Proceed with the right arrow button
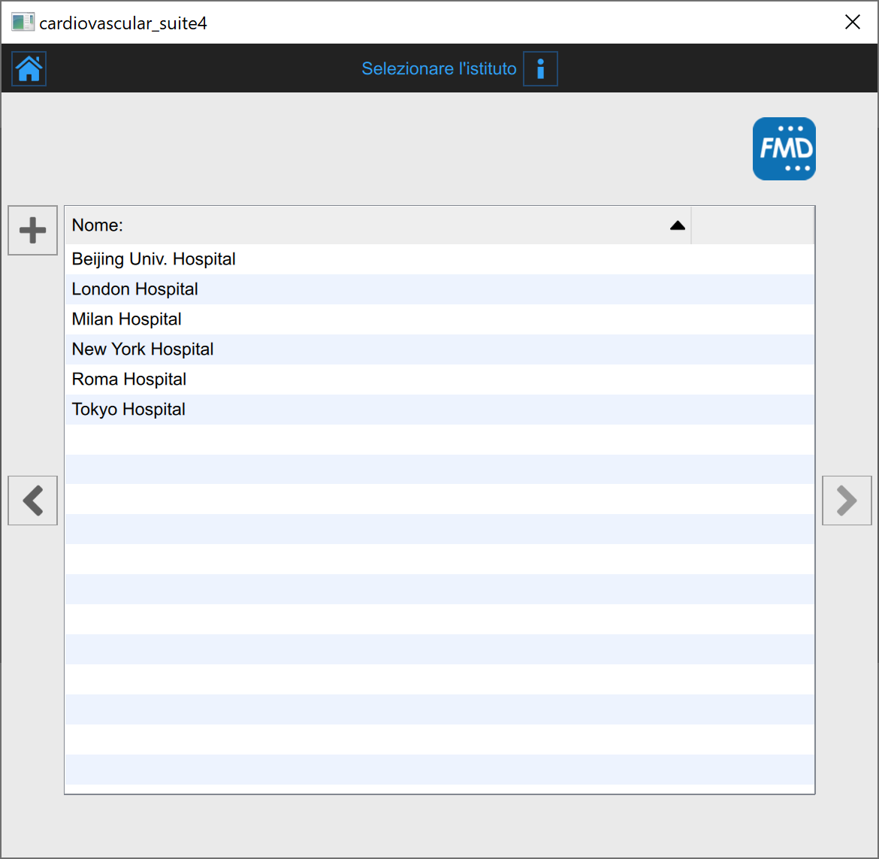The image size is (879, 859). coord(847,501)
